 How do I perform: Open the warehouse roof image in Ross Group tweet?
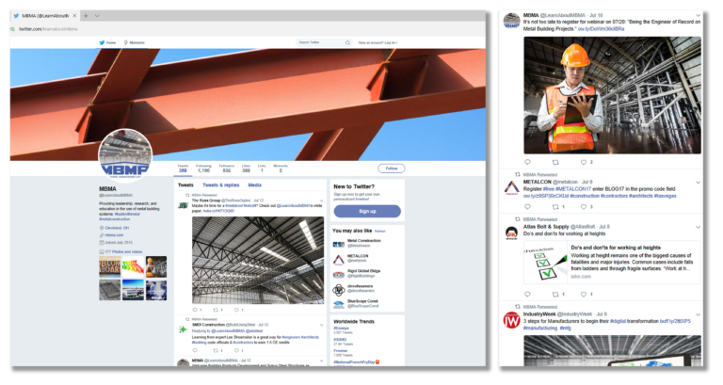258,260
